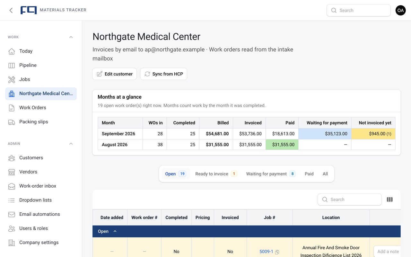Click Sync from HCP button
Viewport: 411px width, 257px height.
[x=164, y=74]
